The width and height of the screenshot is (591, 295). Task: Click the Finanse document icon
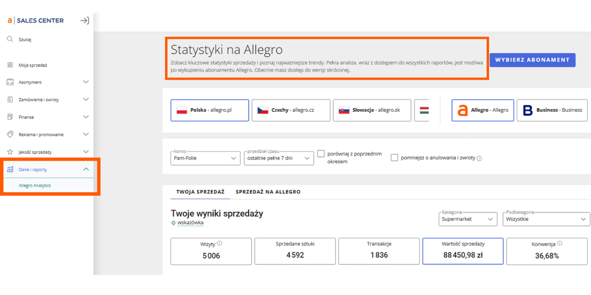[x=10, y=117]
